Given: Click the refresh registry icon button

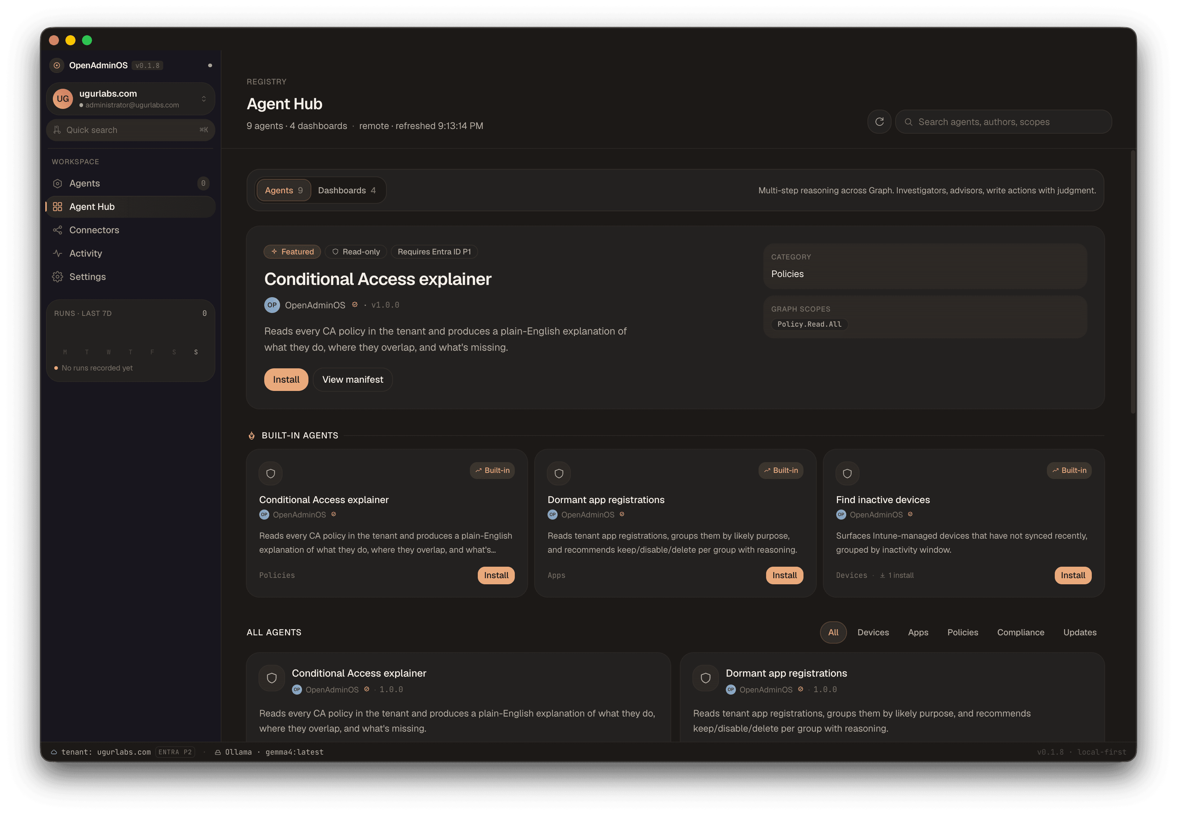Looking at the screenshot, I should (x=879, y=121).
